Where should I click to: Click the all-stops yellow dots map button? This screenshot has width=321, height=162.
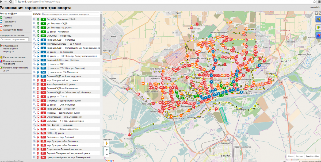tap(318, 20)
